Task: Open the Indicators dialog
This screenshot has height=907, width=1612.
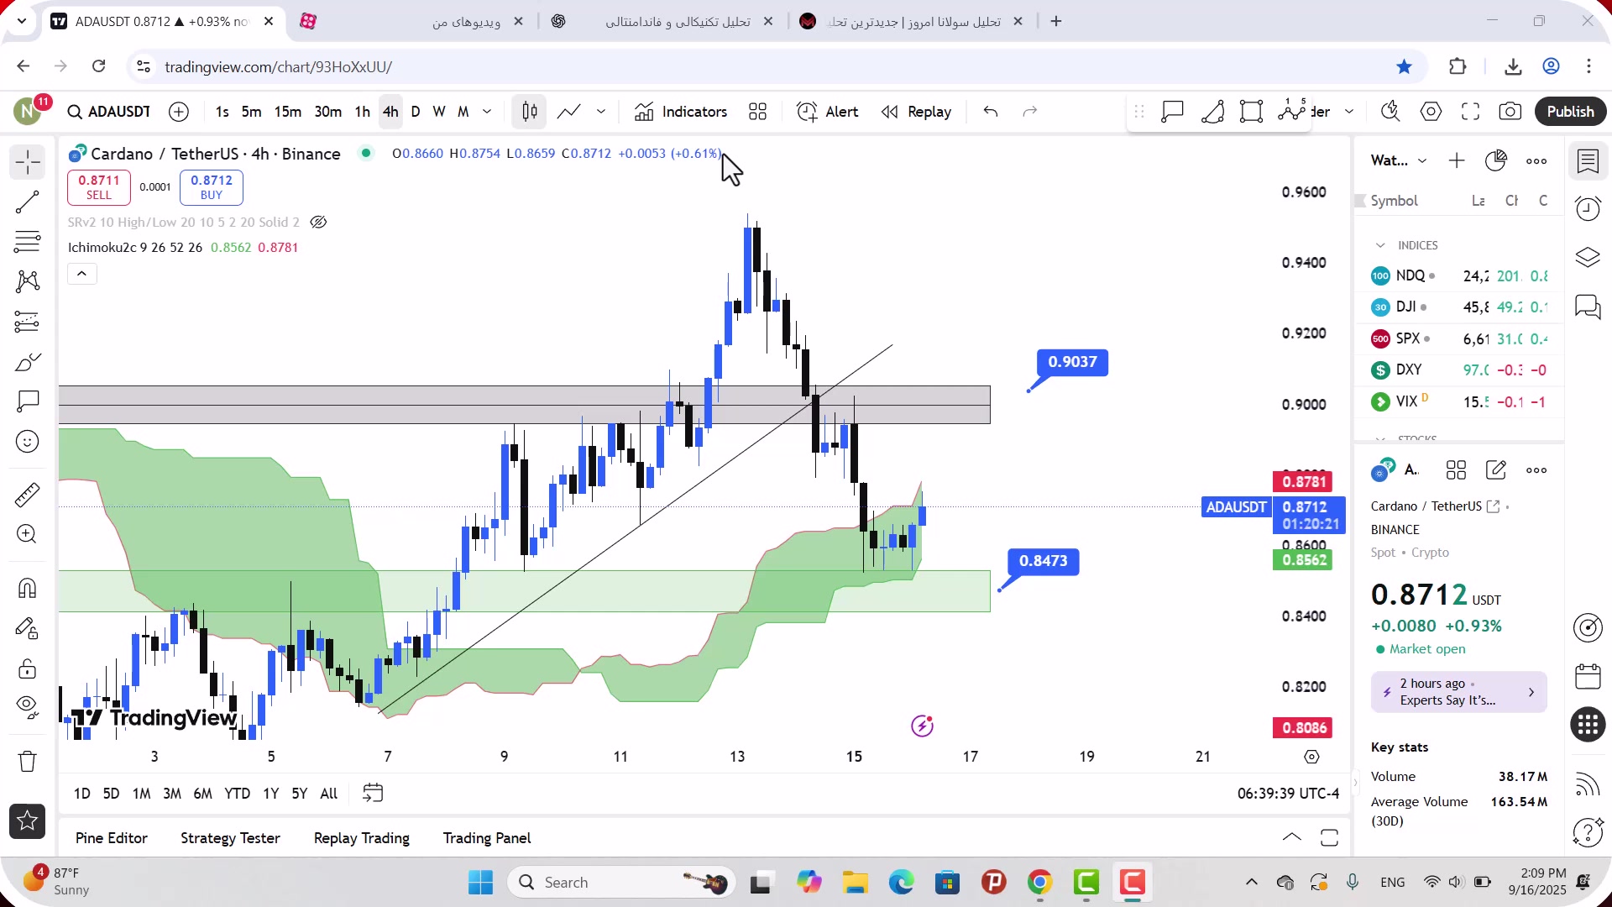Action: 681,112
